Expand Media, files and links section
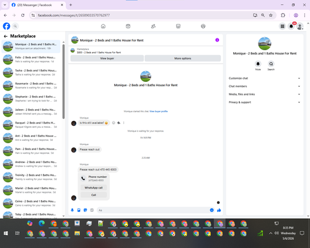 click(x=264, y=94)
